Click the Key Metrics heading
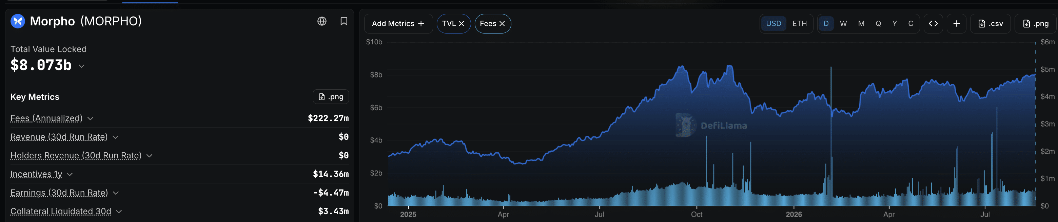 pyautogui.click(x=35, y=97)
